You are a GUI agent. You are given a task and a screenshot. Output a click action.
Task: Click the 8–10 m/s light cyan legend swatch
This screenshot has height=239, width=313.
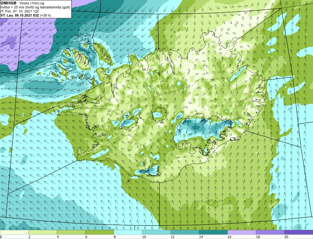pyautogui.click(x=128, y=232)
